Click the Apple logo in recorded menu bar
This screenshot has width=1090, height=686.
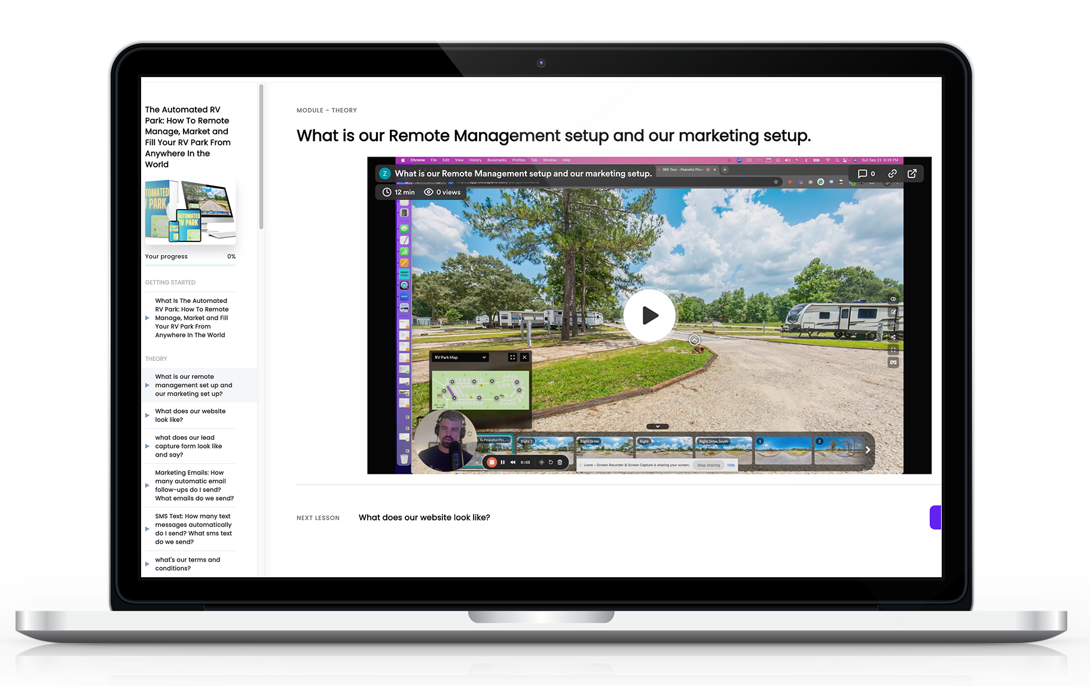(403, 160)
